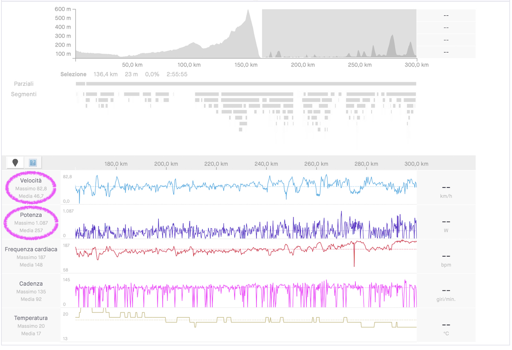Image resolution: width=512 pixels, height=350 pixels.
Task: Select the Cadenza stream label
Action: click(x=31, y=284)
